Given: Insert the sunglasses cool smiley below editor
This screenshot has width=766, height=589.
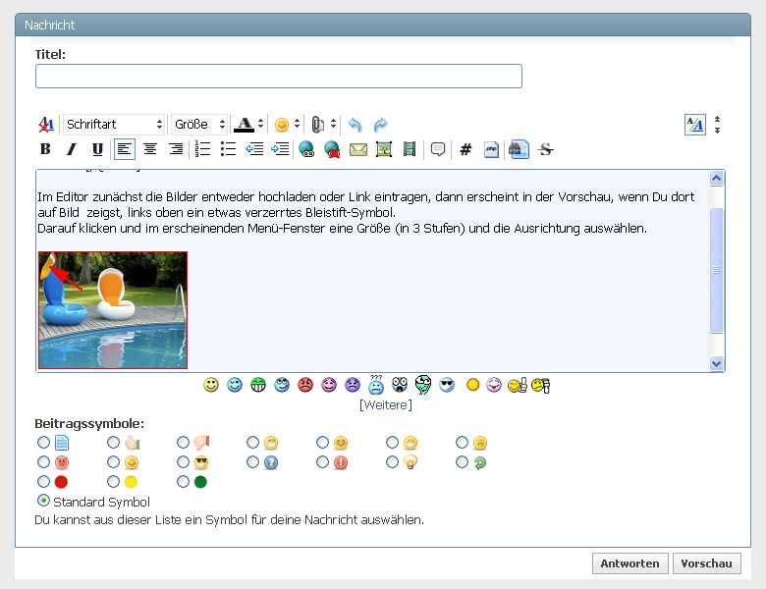Looking at the screenshot, I should (x=447, y=386).
